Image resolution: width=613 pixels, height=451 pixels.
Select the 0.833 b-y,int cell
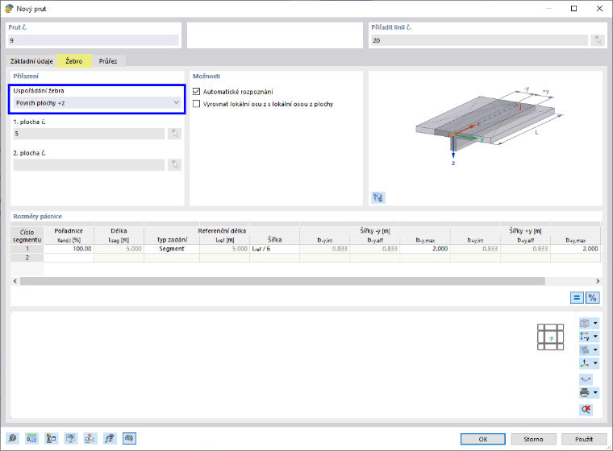point(325,249)
